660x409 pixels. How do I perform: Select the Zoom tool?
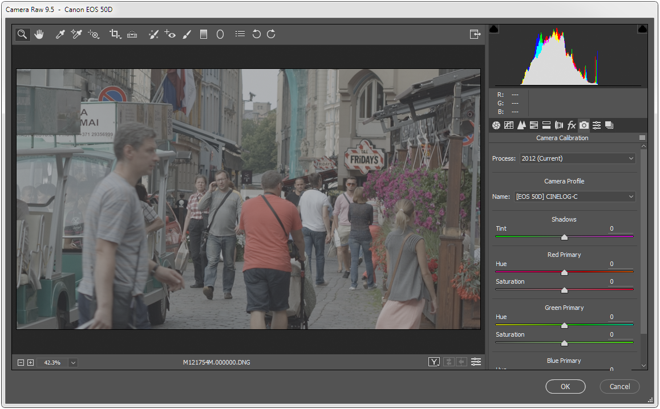pos(22,34)
